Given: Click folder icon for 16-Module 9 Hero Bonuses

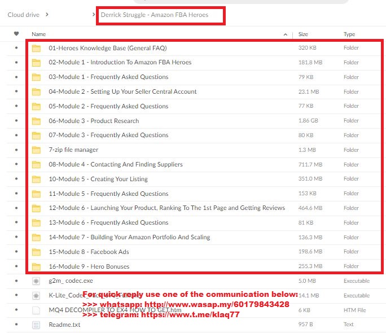Looking at the screenshot, I should coord(36,266).
